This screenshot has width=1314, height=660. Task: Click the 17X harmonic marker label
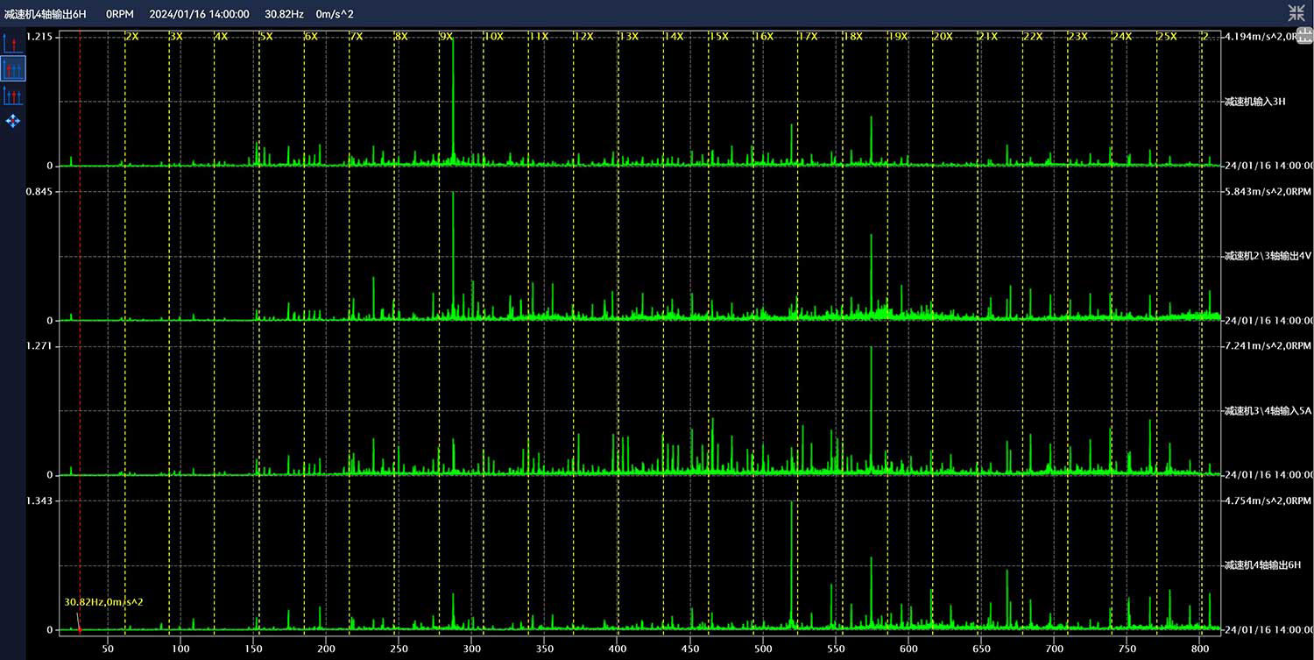[807, 37]
